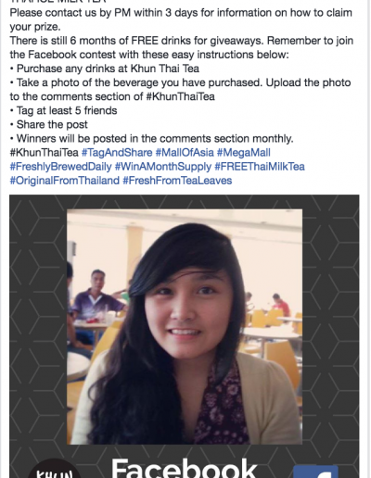This screenshot has height=478, width=371.
Task: Open the #TagAndShare hashtag link
Action: click(117, 153)
